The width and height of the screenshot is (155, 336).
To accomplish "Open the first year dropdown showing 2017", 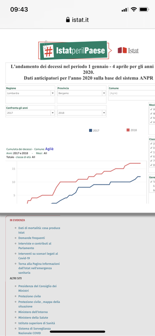I will coord(30,113).
